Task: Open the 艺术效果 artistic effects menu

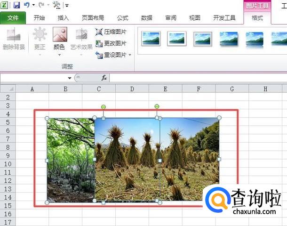Action: [x=81, y=41]
